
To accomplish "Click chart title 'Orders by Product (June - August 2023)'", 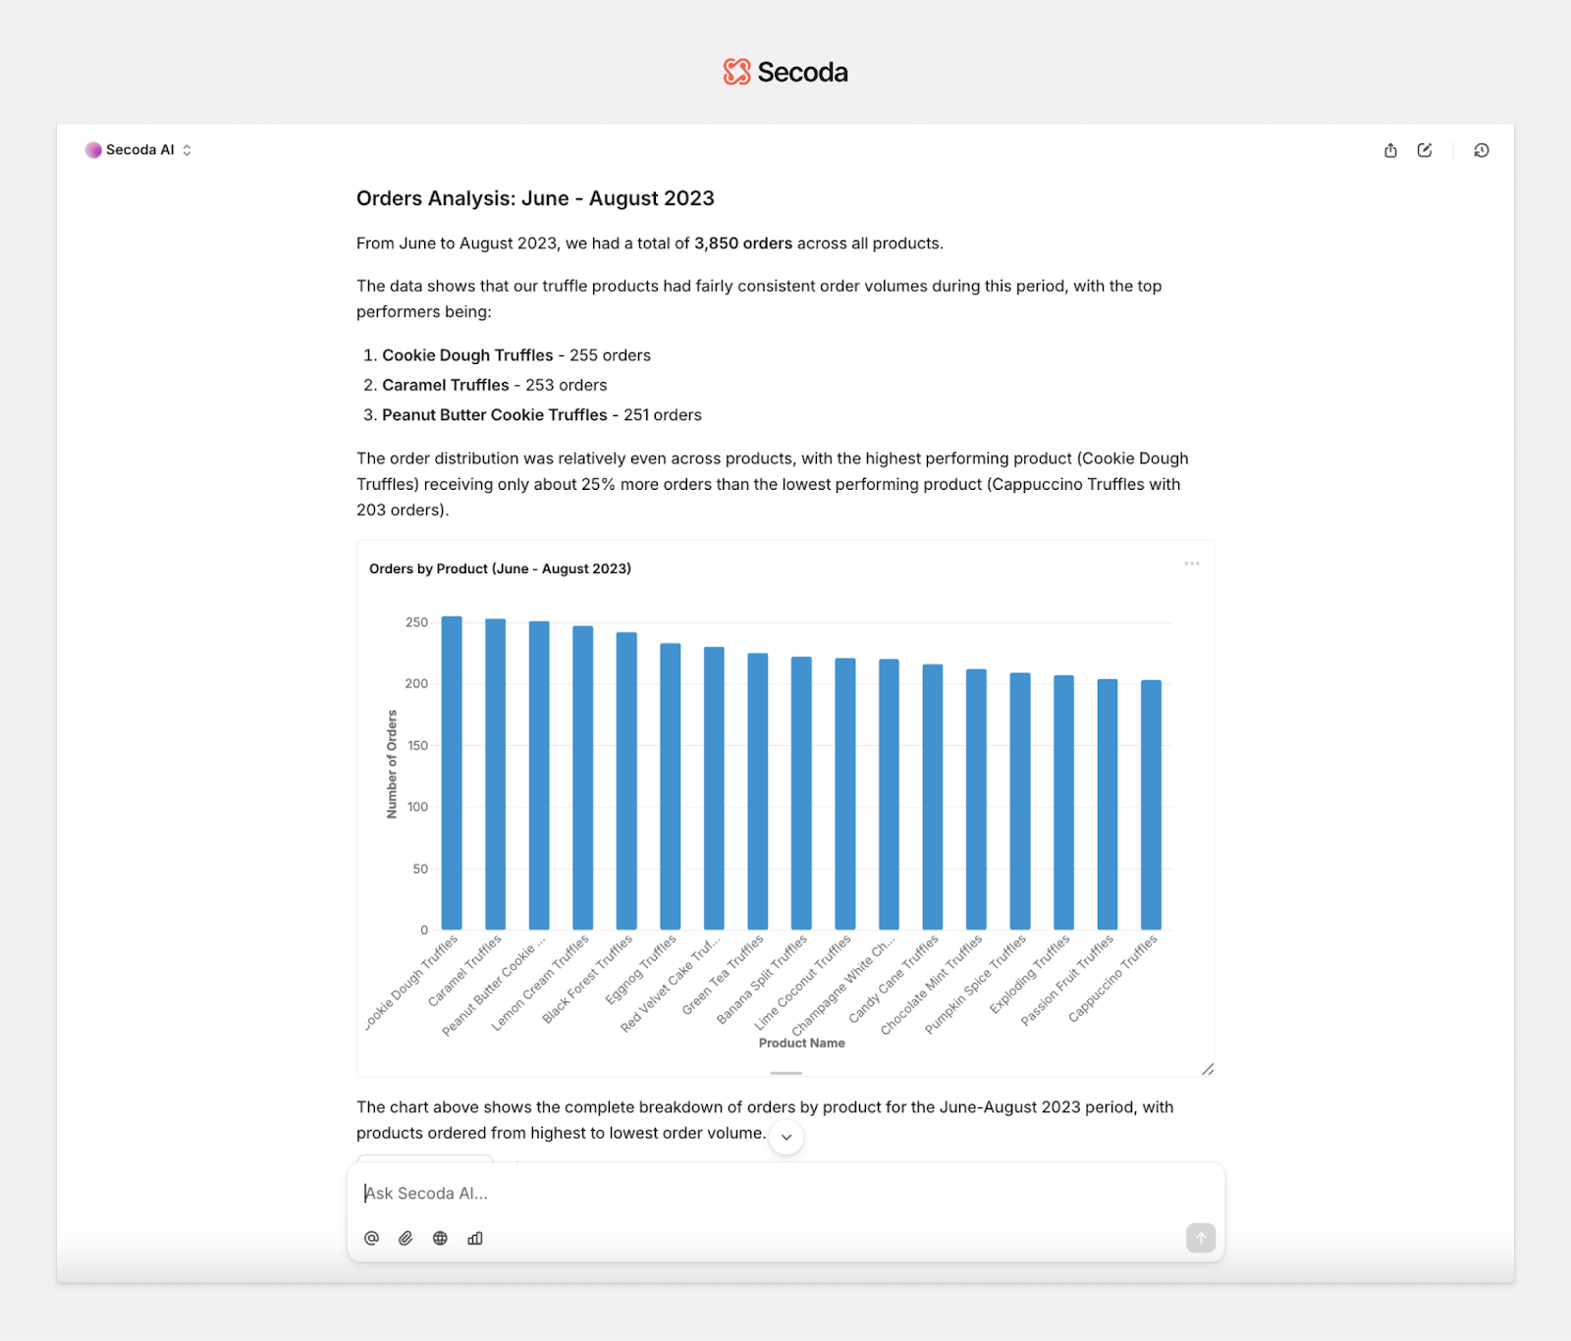I will pyautogui.click(x=500, y=568).
